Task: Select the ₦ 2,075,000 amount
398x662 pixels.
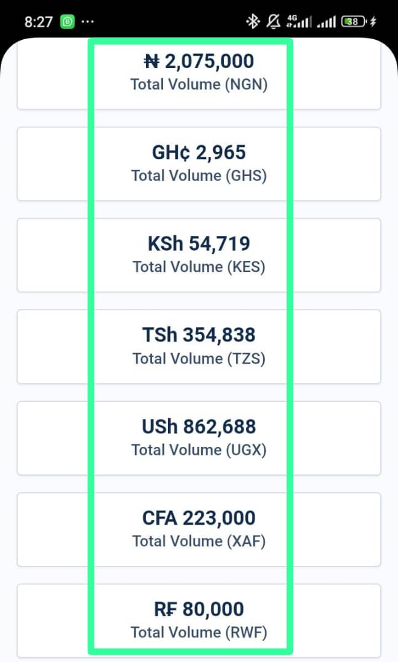Action: coord(199,61)
